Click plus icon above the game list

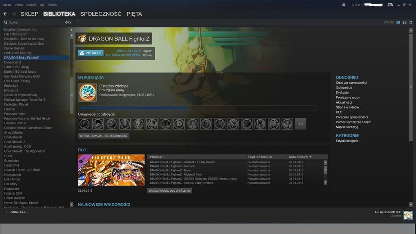click(71, 30)
